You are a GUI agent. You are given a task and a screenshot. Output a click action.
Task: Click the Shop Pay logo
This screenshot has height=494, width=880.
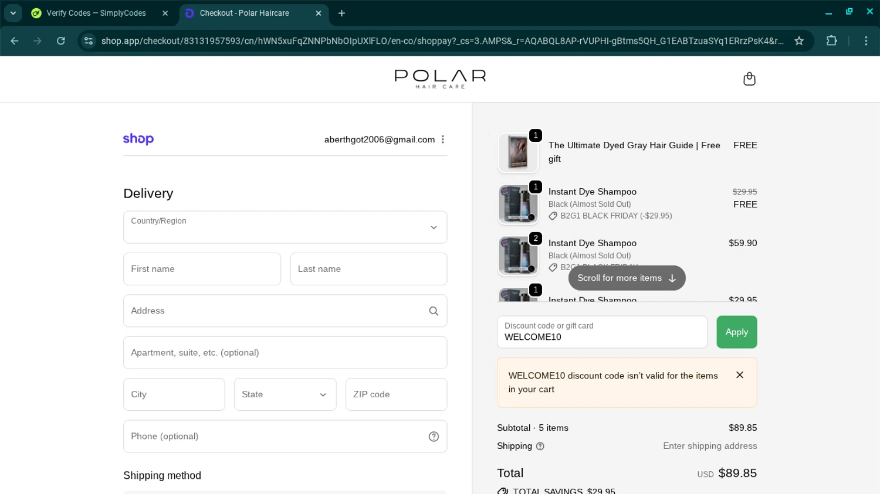tap(138, 139)
